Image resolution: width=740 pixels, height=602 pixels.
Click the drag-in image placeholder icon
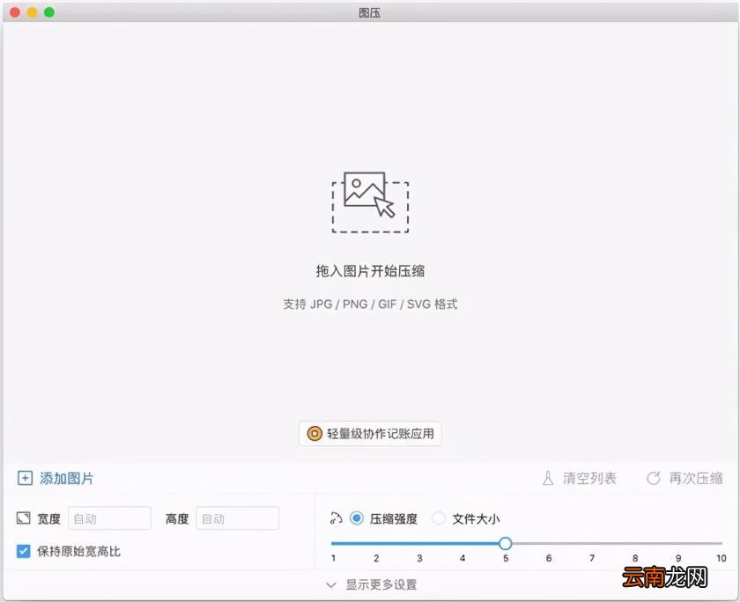[370, 202]
